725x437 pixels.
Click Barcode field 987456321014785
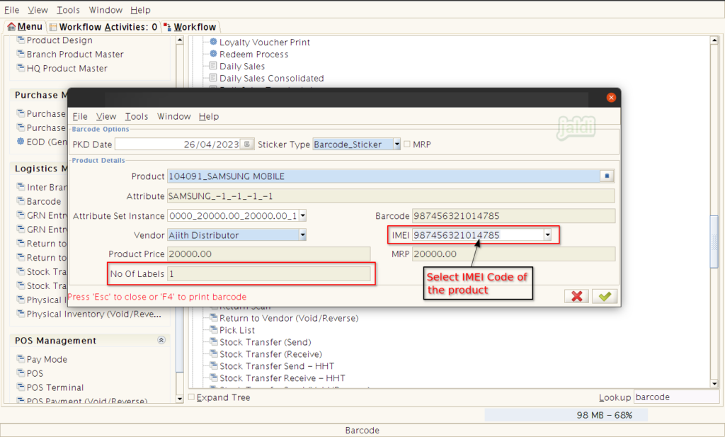coord(514,215)
